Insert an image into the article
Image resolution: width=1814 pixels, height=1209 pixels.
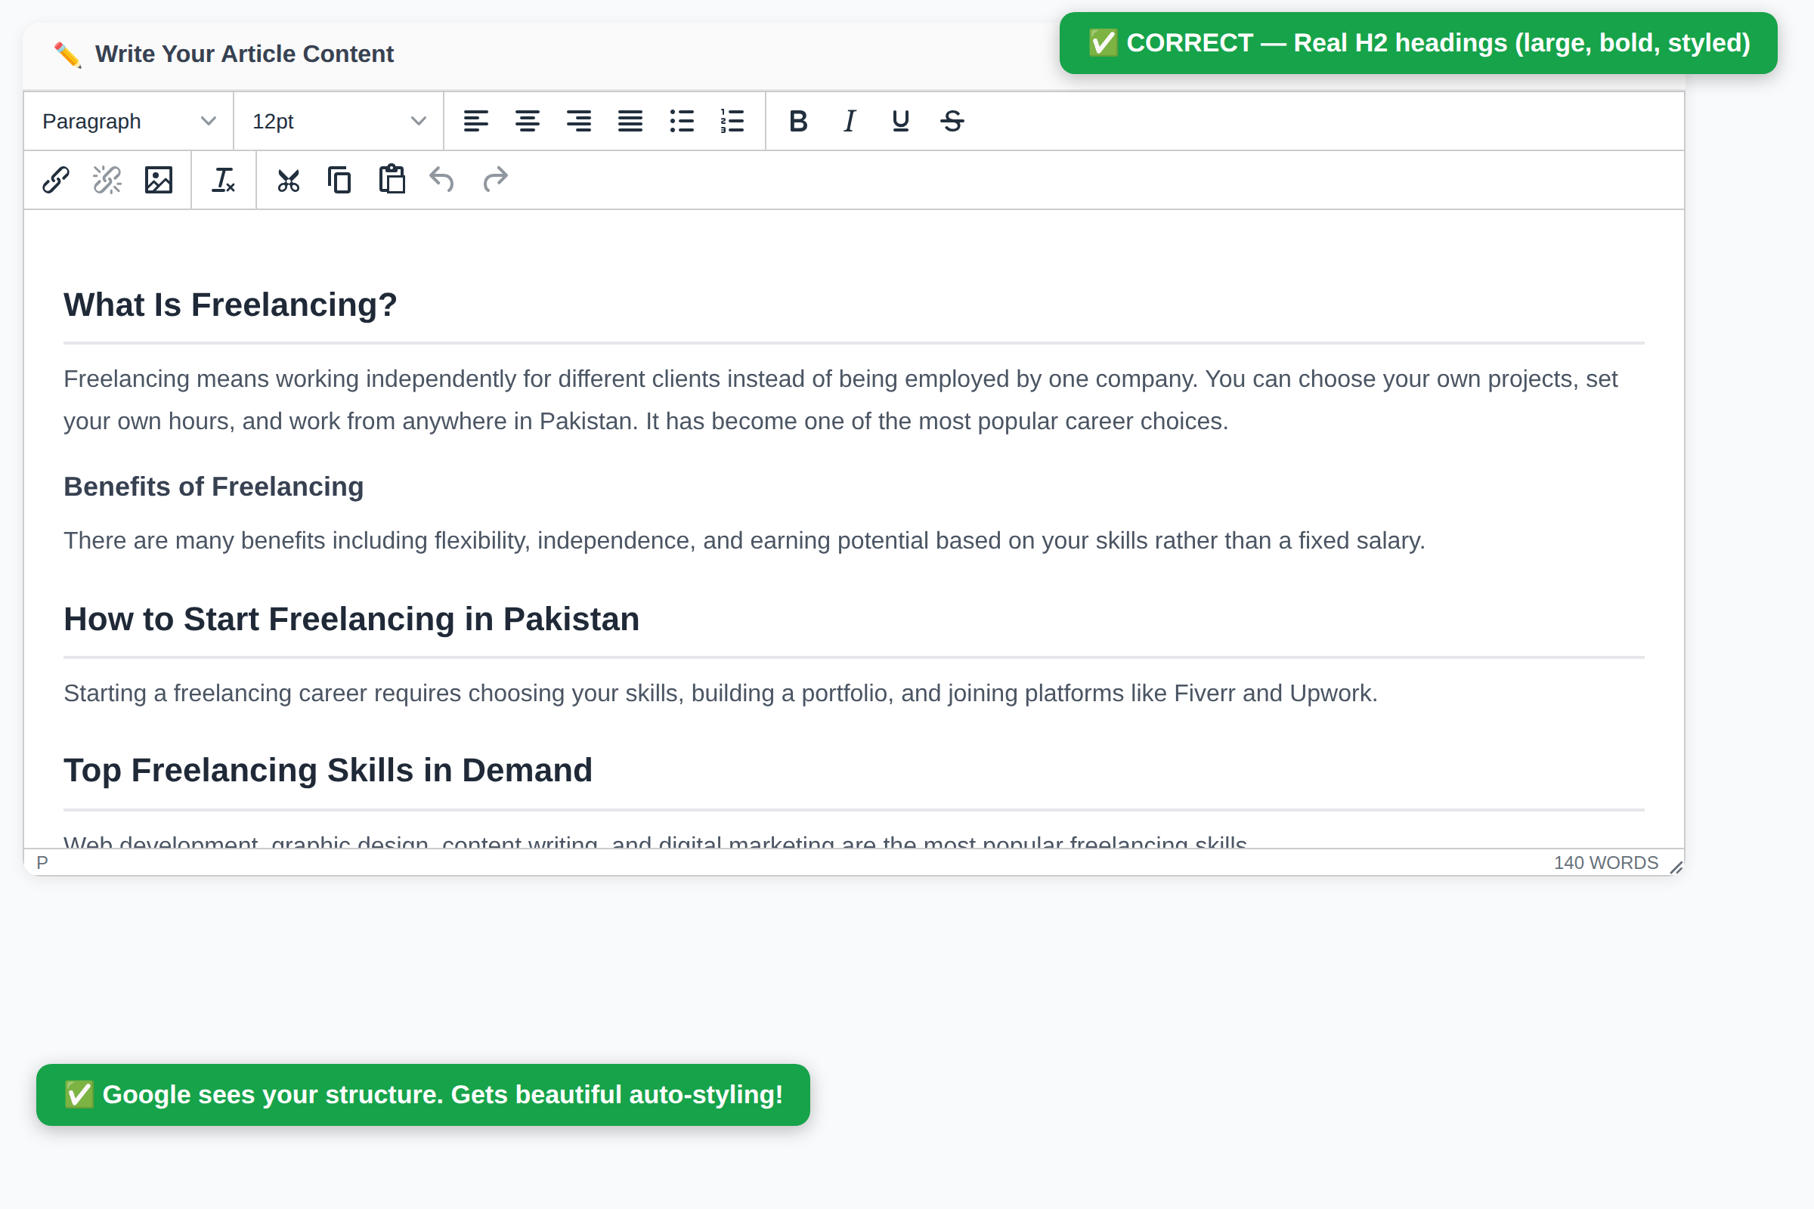tap(158, 179)
